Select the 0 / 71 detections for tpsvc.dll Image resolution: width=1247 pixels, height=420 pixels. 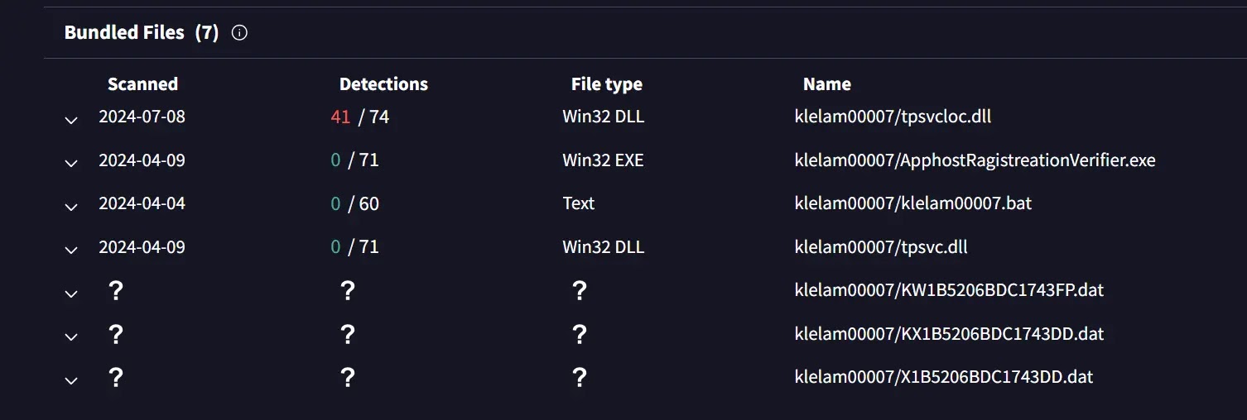point(354,247)
